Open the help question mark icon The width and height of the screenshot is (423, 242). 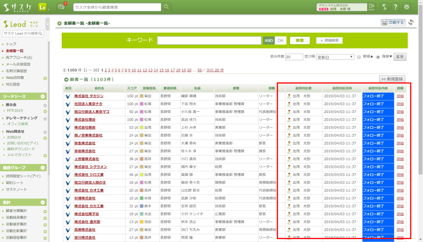[x=395, y=7]
